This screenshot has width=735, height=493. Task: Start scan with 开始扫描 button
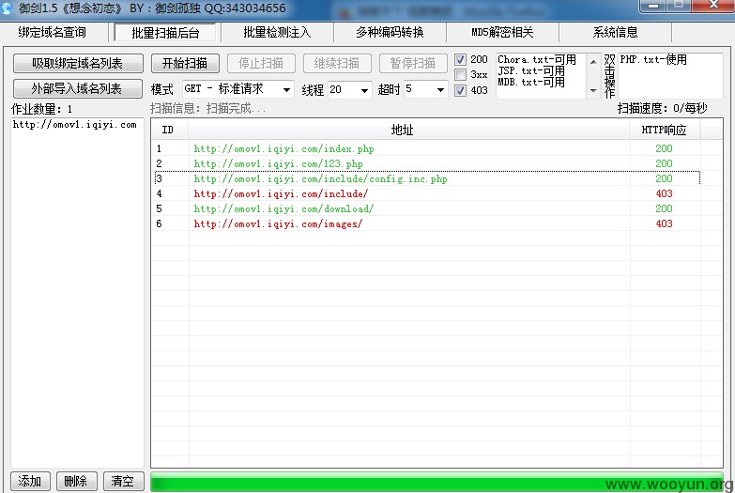coord(185,63)
